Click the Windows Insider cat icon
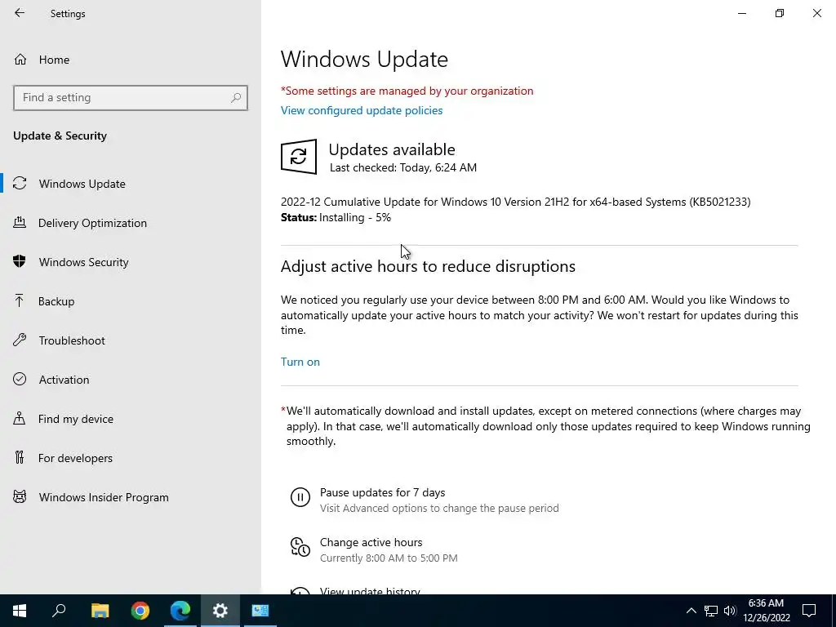The height and width of the screenshot is (627, 836). click(20, 497)
